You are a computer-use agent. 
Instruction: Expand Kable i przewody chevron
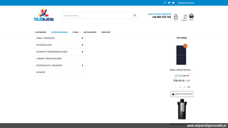tap(82, 38)
